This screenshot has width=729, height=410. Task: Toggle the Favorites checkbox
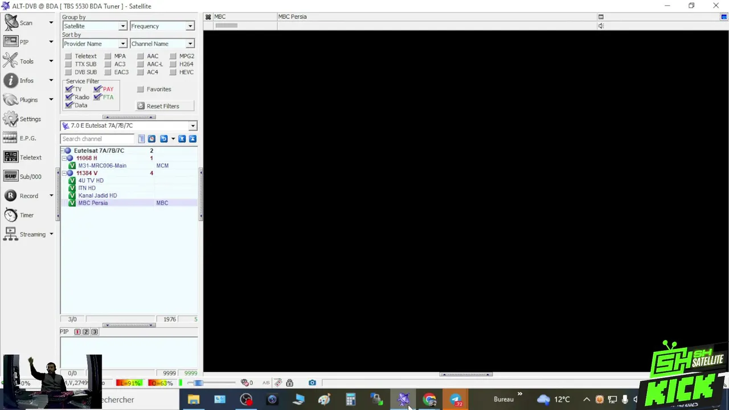click(141, 89)
